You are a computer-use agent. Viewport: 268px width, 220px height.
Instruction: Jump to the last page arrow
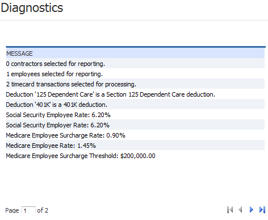coord(262,210)
